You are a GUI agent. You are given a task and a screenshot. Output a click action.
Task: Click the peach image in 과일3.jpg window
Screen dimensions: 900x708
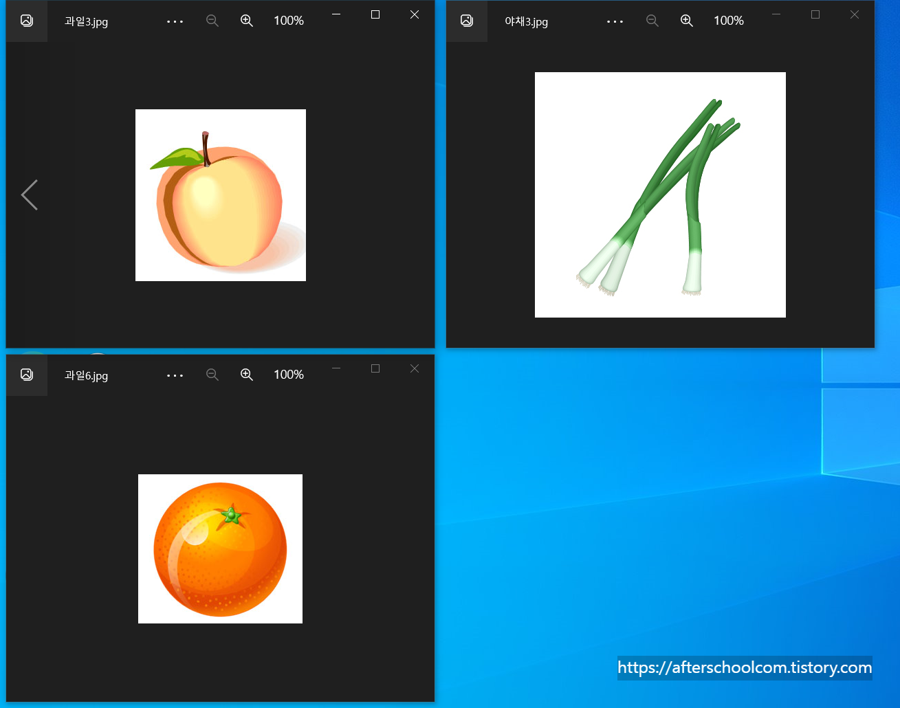(x=221, y=195)
